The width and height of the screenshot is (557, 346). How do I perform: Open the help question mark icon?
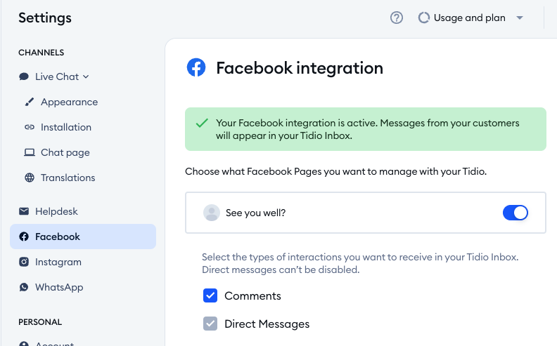397,18
